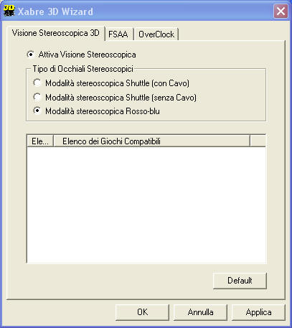Click the Default button
This screenshot has height=328, width=292.
pyautogui.click(x=240, y=281)
